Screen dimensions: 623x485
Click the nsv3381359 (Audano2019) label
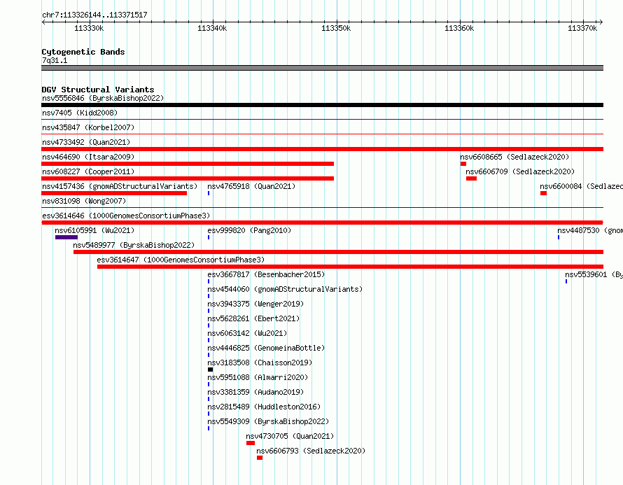255,392
